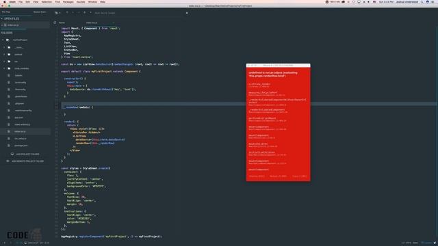438x246 pixels.
Task: Switch to the File Tree tab
Action: click(6, 12)
